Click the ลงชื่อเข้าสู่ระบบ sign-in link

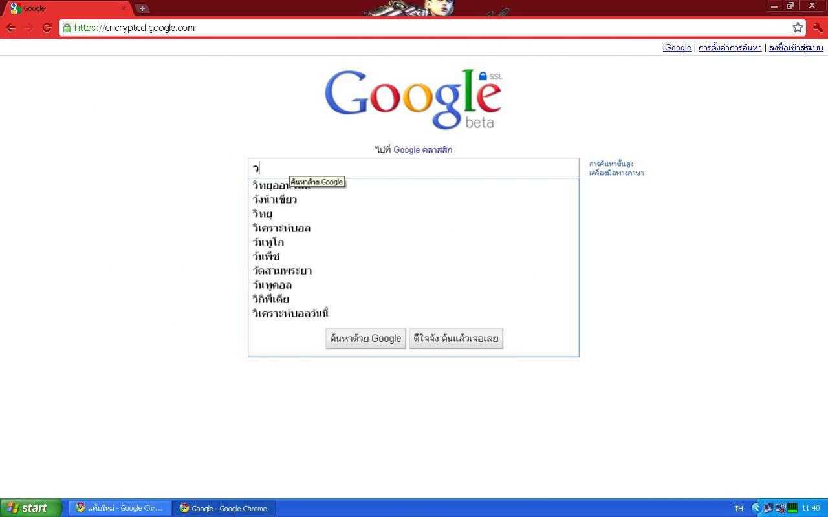click(x=796, y=48)
